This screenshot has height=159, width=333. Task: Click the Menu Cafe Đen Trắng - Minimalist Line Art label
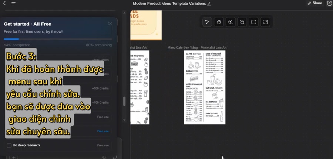(197, 48)
